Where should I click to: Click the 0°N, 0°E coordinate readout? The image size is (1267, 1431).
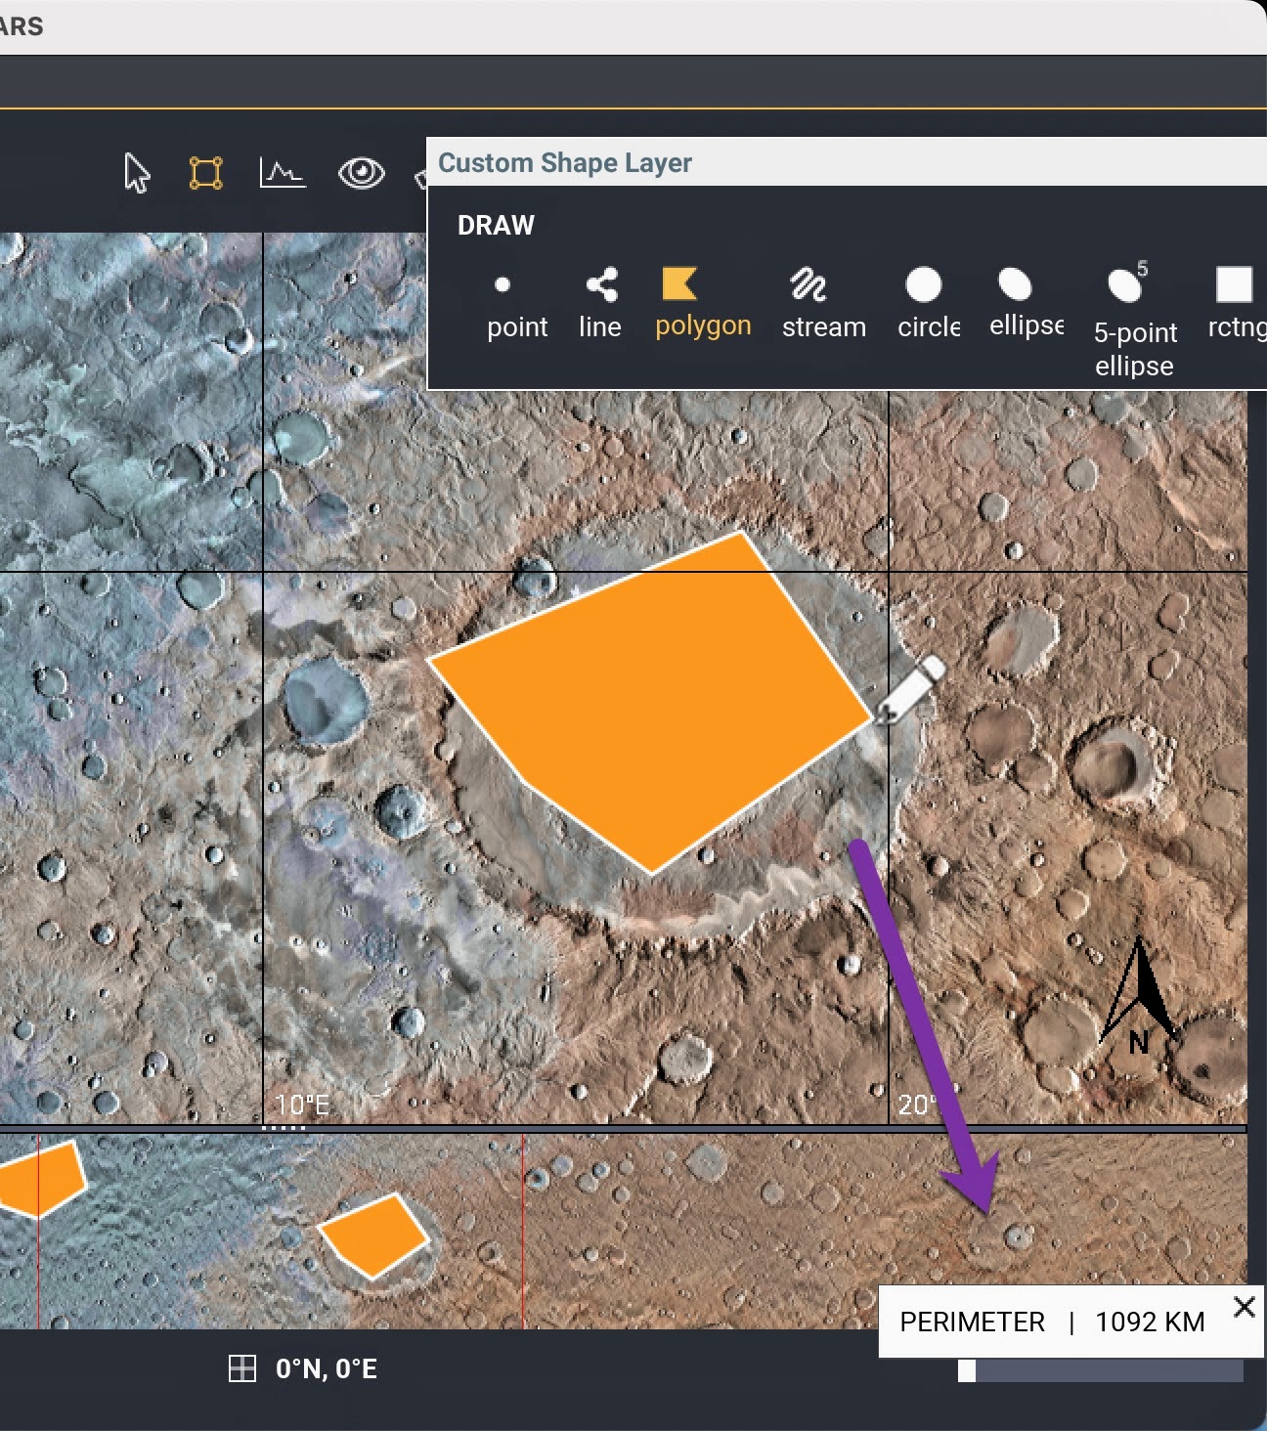[327, 1368]
